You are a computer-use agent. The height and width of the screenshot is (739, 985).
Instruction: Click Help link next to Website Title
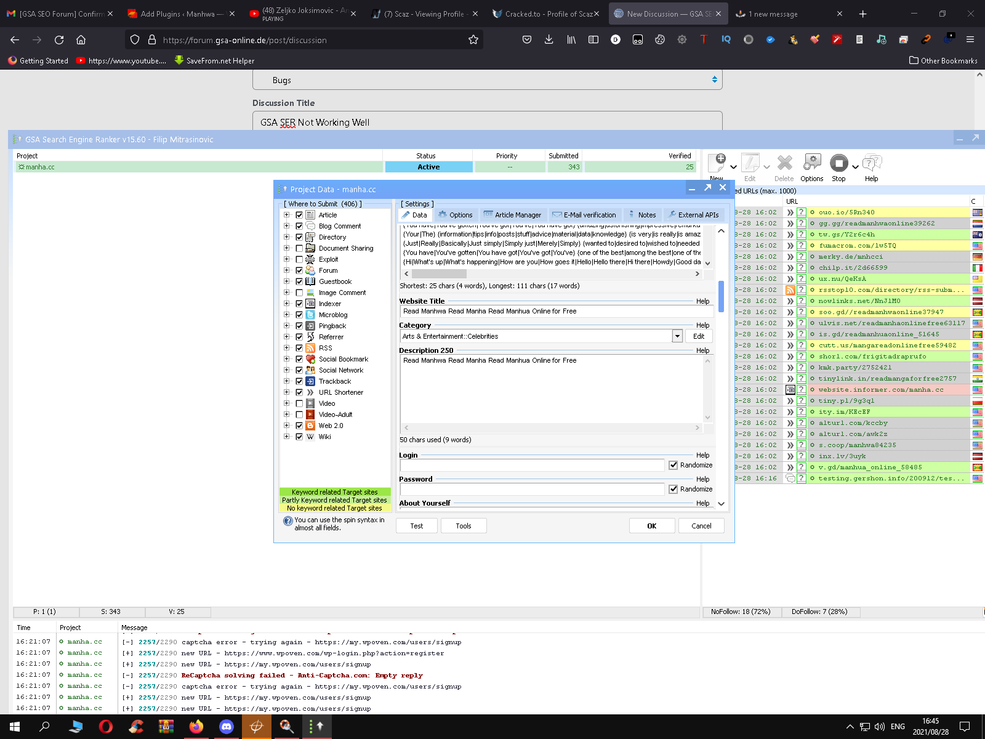point(702,301)
